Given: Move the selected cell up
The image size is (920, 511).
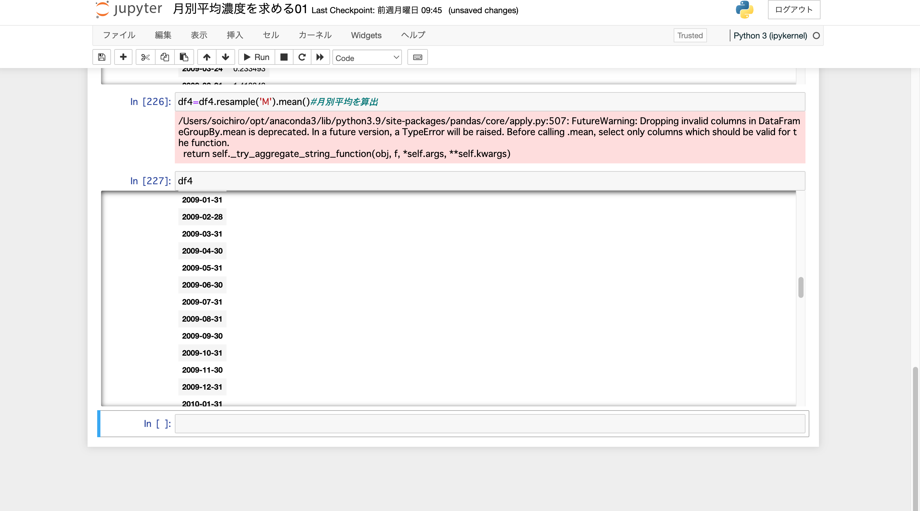Looking at the screenshot, I should 207,57.
